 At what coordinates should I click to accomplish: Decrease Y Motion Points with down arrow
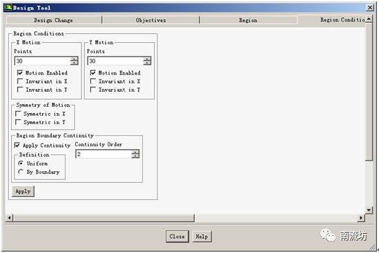click(147, 63)
